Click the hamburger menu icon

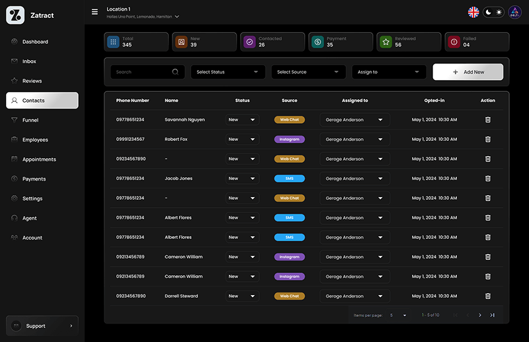pos(95,12)
